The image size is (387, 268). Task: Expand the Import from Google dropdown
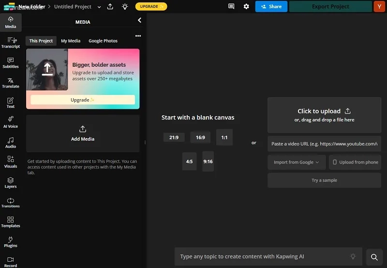click(x=297, y=162)
